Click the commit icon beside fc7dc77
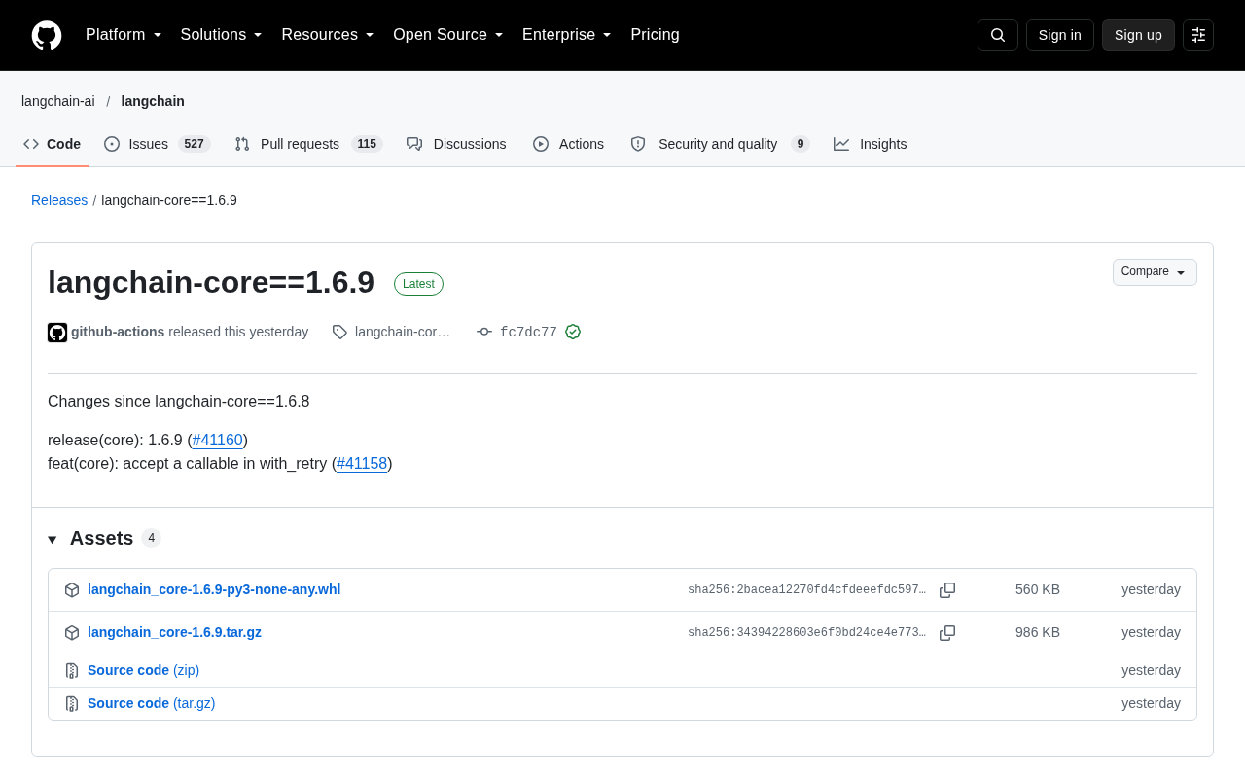 coord(484,332)
